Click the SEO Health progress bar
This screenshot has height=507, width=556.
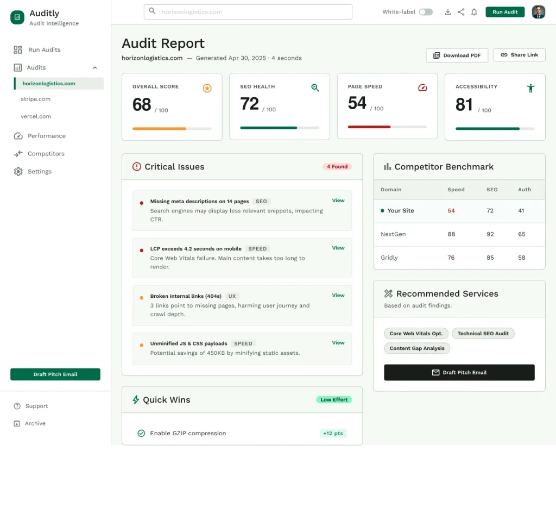point(280,128)
